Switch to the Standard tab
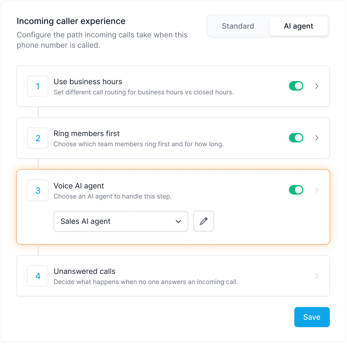 pos(238,26)
